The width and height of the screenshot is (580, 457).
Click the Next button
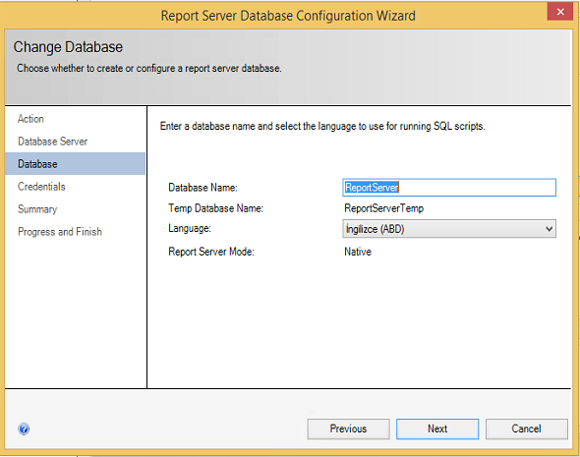tap(437, 428)
